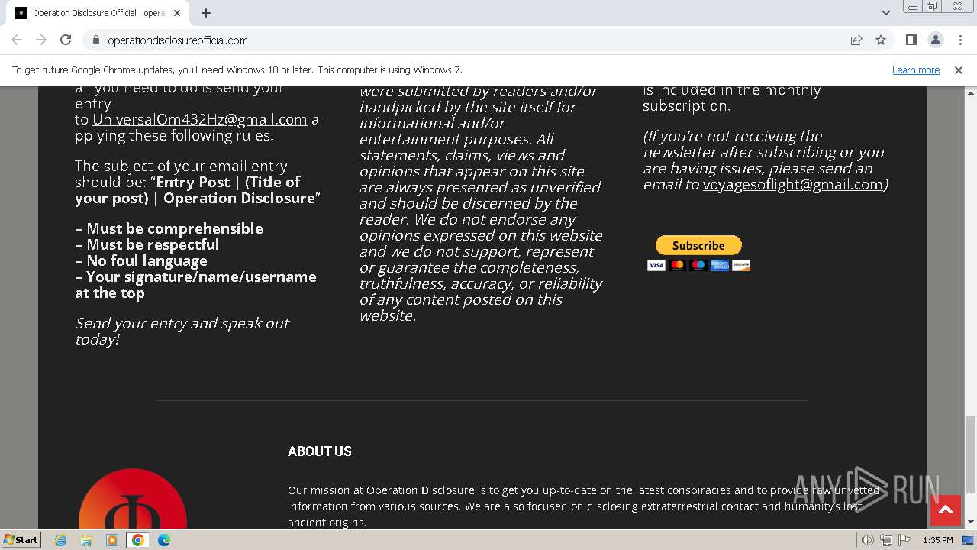This screenshot has width=977, height=550.
Task: Click the text 'No foul language'
Action: [x=147, y=260]
